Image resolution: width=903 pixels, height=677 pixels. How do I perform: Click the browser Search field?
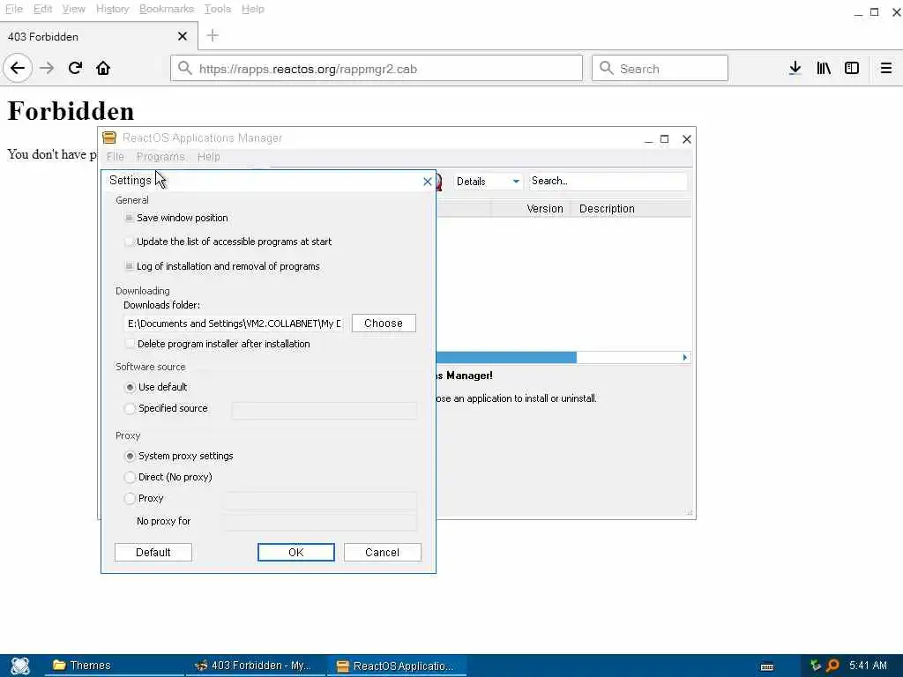(x=660, y=69)
